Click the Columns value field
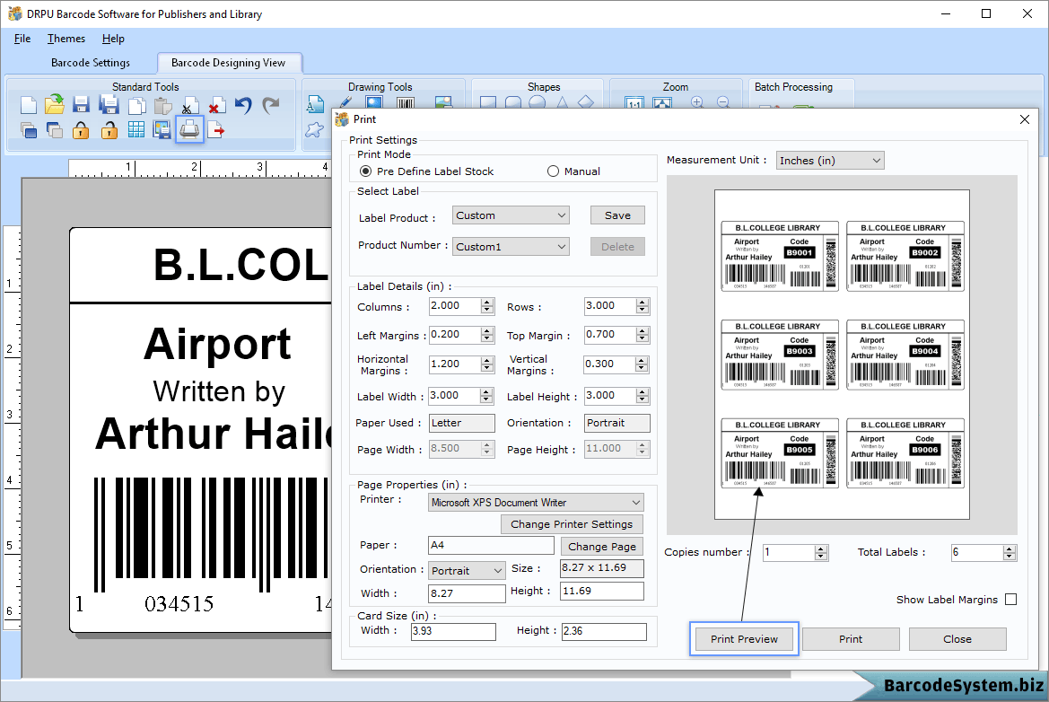Image resolution: width=1049 pixels, height=702 pixels. coord(455,306)
